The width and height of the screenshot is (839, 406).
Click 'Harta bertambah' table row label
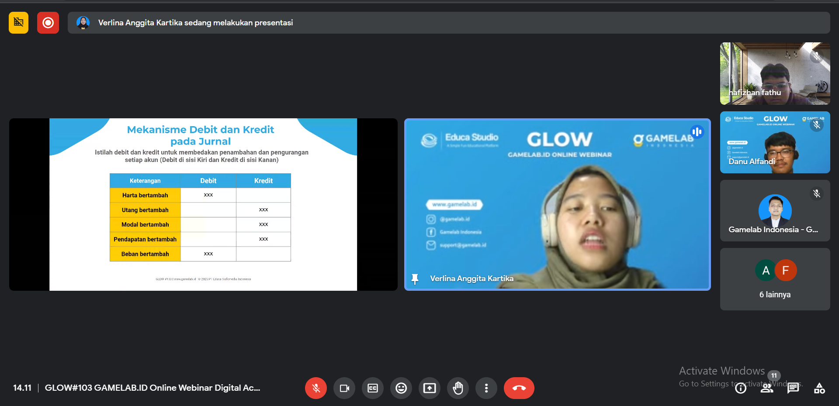[145, 195]
